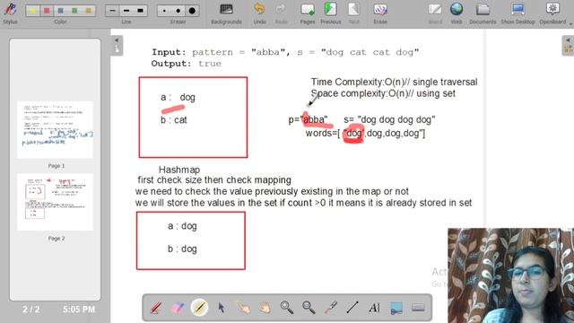574x323 pixels.
Task: Select the red pen color
Action: 47,11
